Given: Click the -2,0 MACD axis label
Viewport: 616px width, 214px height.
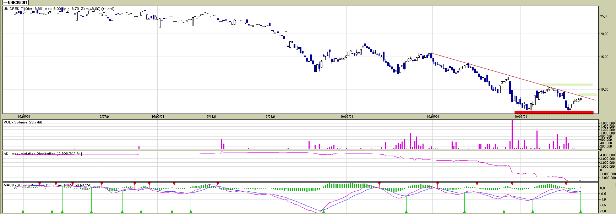Looking at the screenshot, I should coord(603,211).
